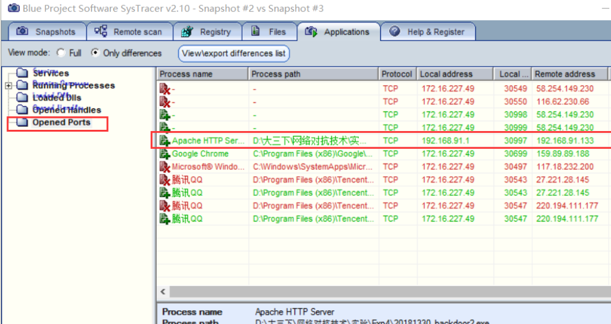Open the Snapshots tab
Screen dimensions: 611x324
(x=47, y=32)
